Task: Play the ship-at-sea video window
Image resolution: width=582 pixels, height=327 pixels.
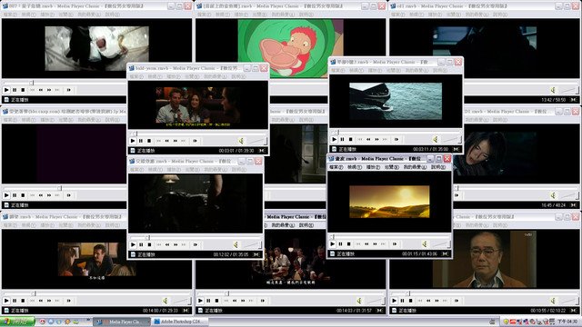Action: [334, 139]
